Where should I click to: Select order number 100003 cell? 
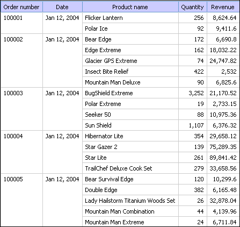(x=21, y=109)
